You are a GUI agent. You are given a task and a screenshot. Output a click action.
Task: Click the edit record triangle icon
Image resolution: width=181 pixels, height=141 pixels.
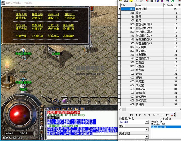point(154,115)
